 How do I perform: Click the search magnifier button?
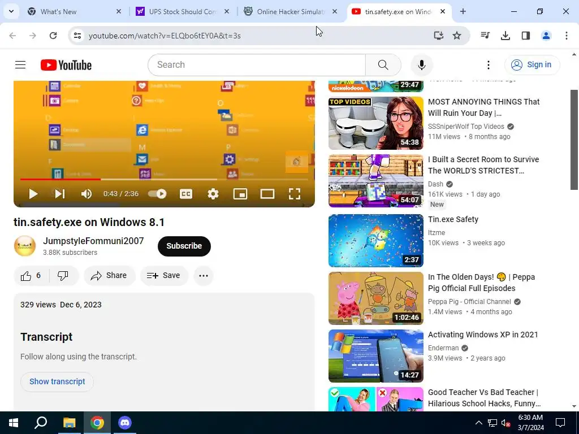pyautogui.click(x=383, y=65)
